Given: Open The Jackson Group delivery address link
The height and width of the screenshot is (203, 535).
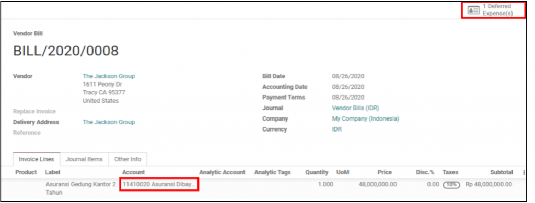Looking at the screenshot, I should point(109,122).
